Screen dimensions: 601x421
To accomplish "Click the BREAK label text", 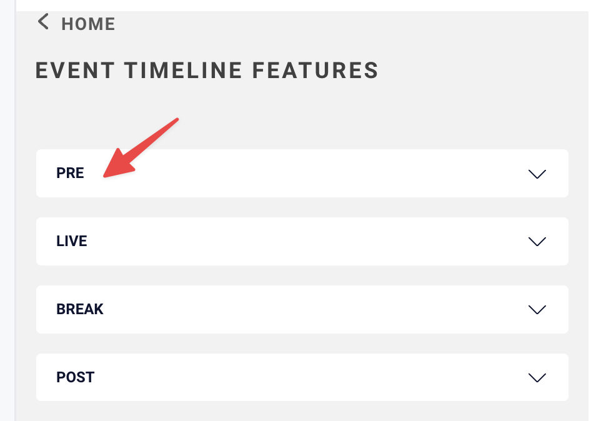I will [x=80, y=309].
